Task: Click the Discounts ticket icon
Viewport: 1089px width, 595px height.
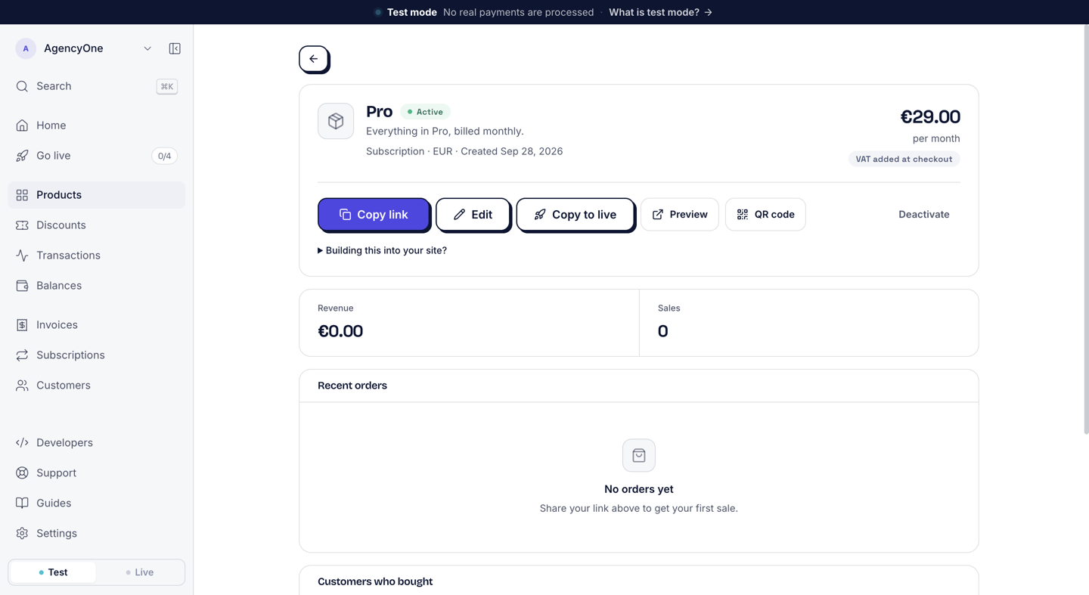Action: pyautogui.click(x=22, y=225)
